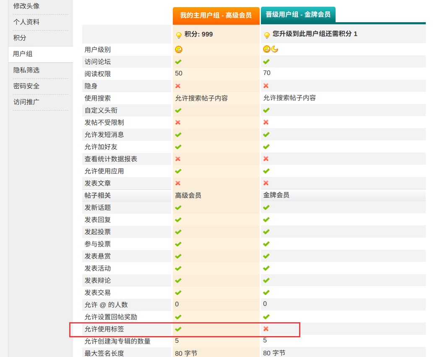Viewport: 448px width, 357px height.
Task: Click 高级会员 red cross in 发帖不受限制 row
Action: (x=178, y=122)
